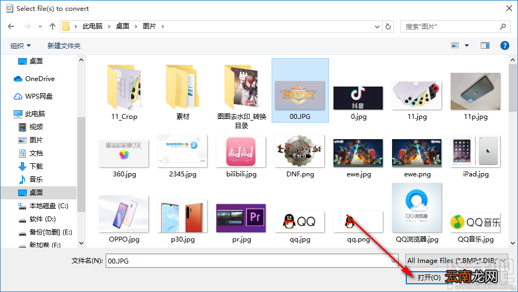Open All Image Files type dropdown

(457, 261)
